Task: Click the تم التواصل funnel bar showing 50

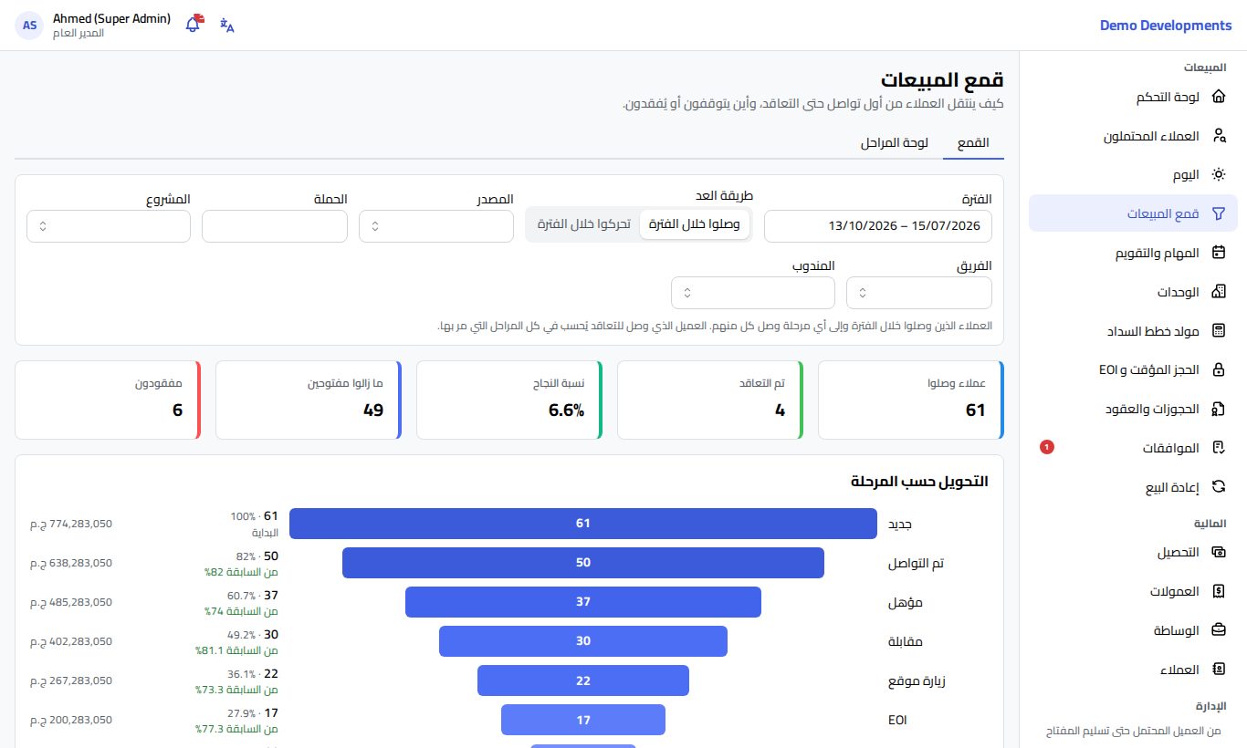Action: pos(583,563)
